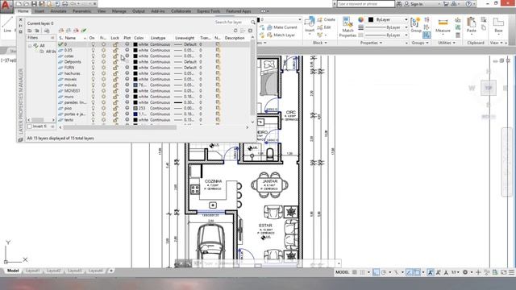The image size is (516, 290).
Task: Click color swatch of layer portas e janelas
Action: tap(135, 114)
